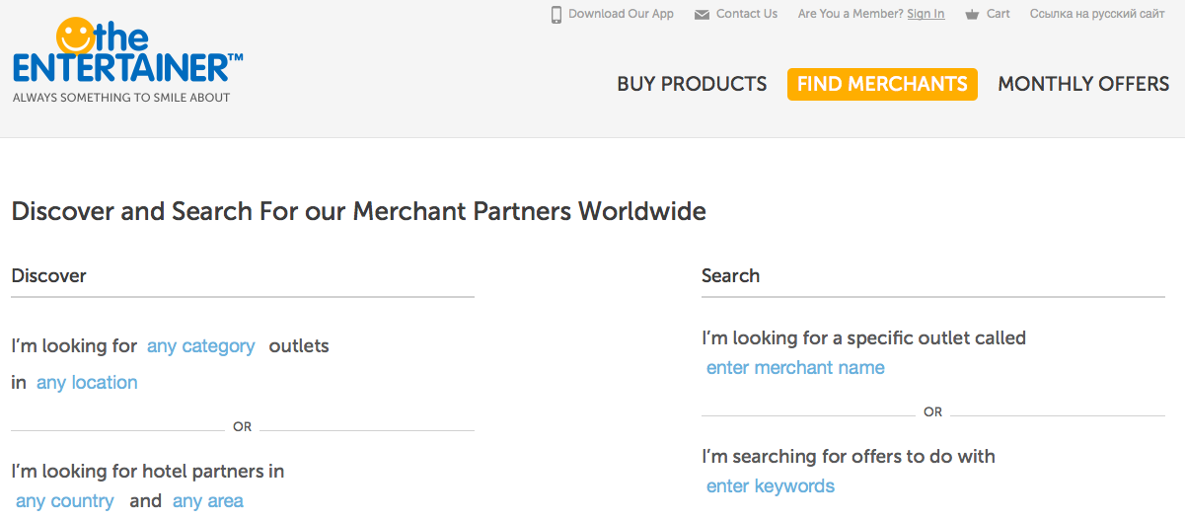Image resolution: width=1185 pixels, height=520 pixels.
Task: Open the Cart link
Action: (999, 14)
